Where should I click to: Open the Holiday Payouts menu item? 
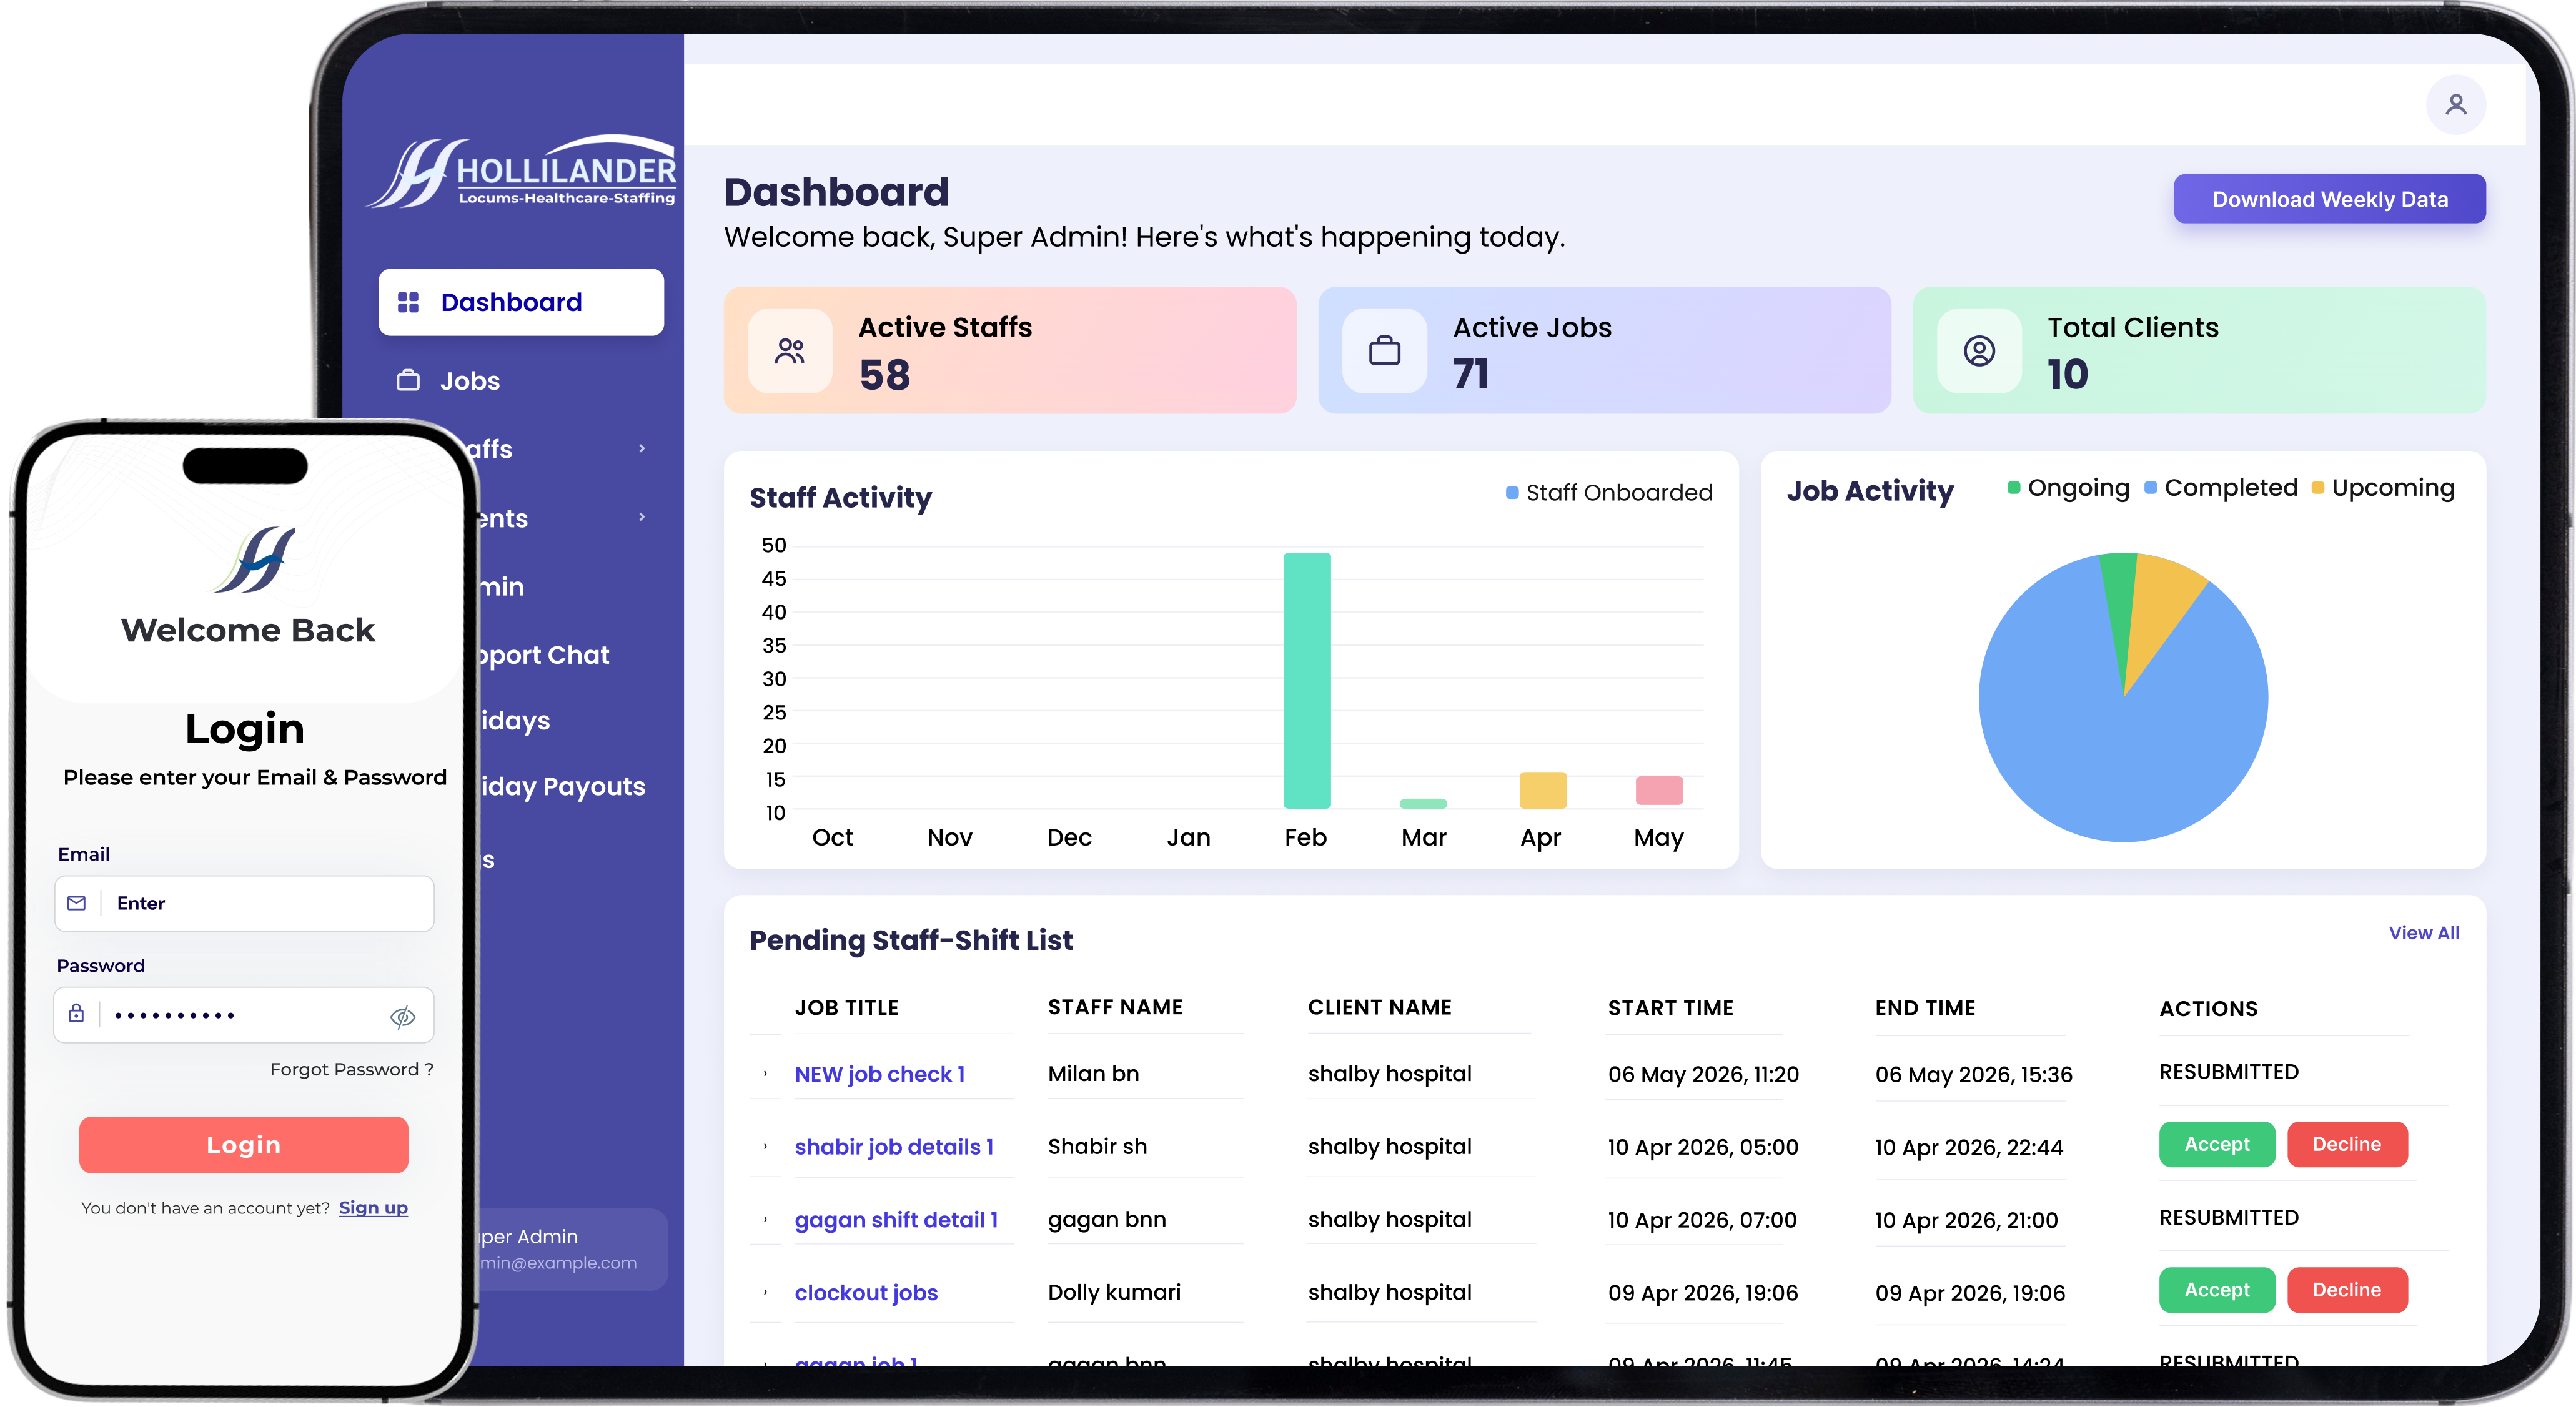point(562,787)
